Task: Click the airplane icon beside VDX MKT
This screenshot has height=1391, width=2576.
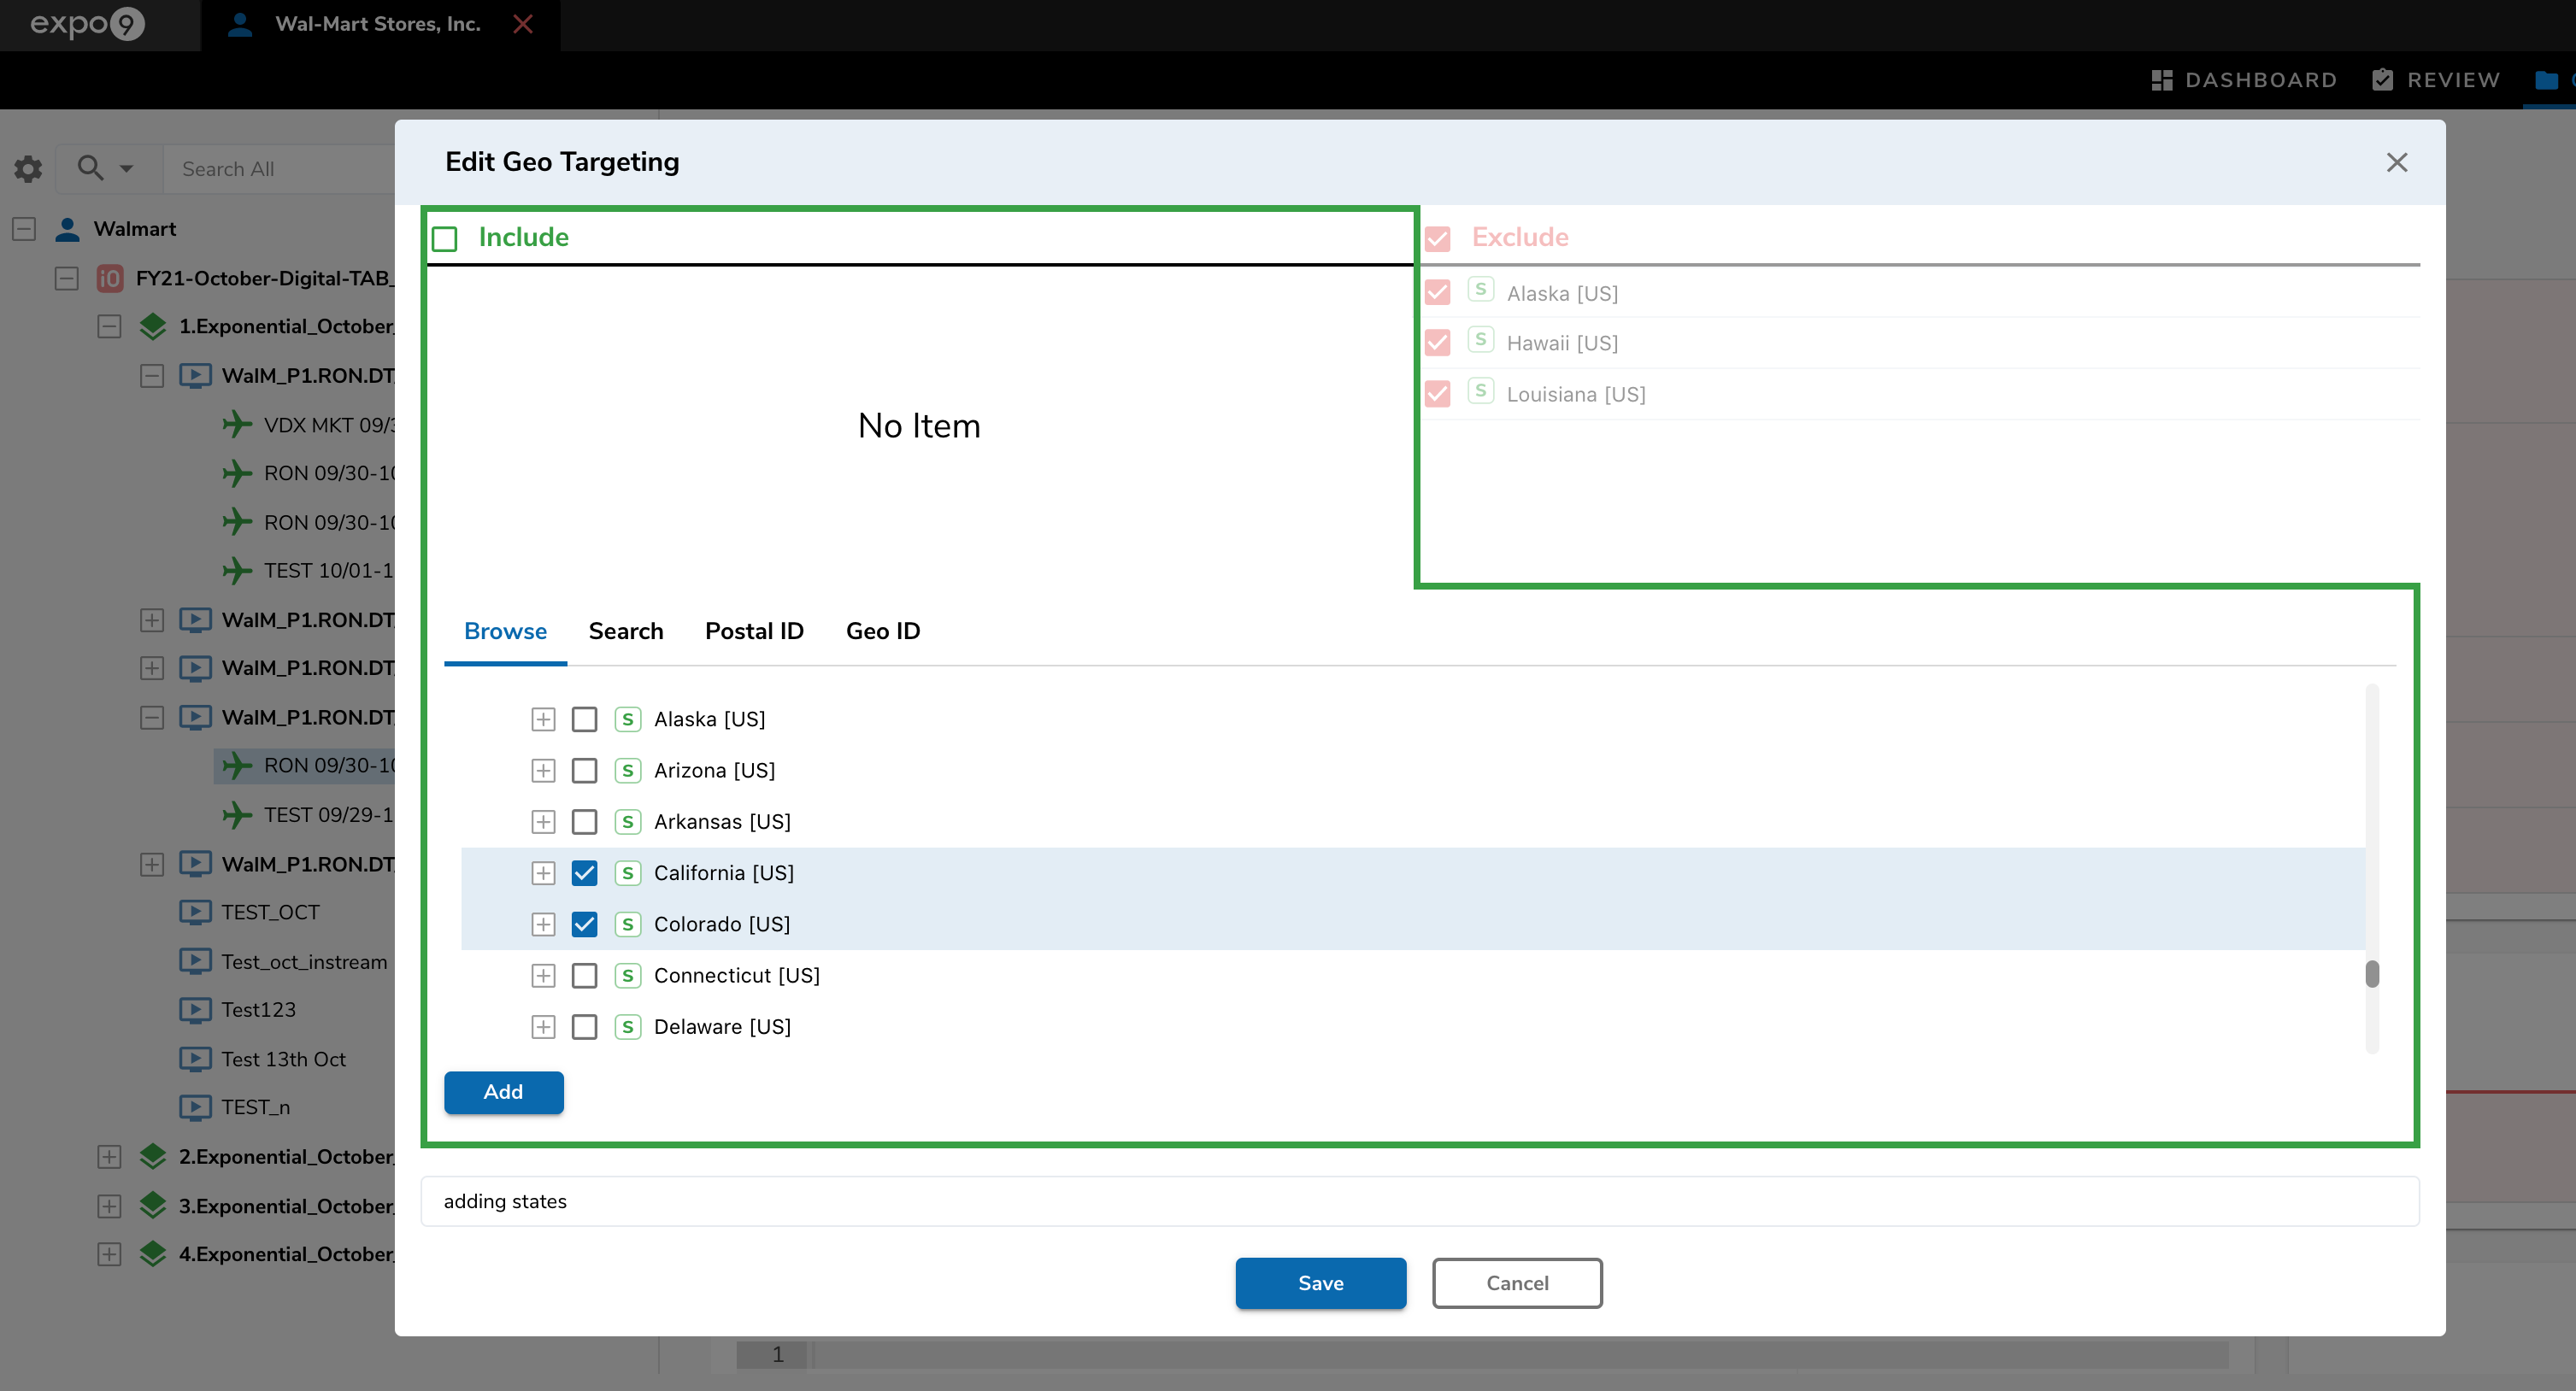Action: click(237, 425)
